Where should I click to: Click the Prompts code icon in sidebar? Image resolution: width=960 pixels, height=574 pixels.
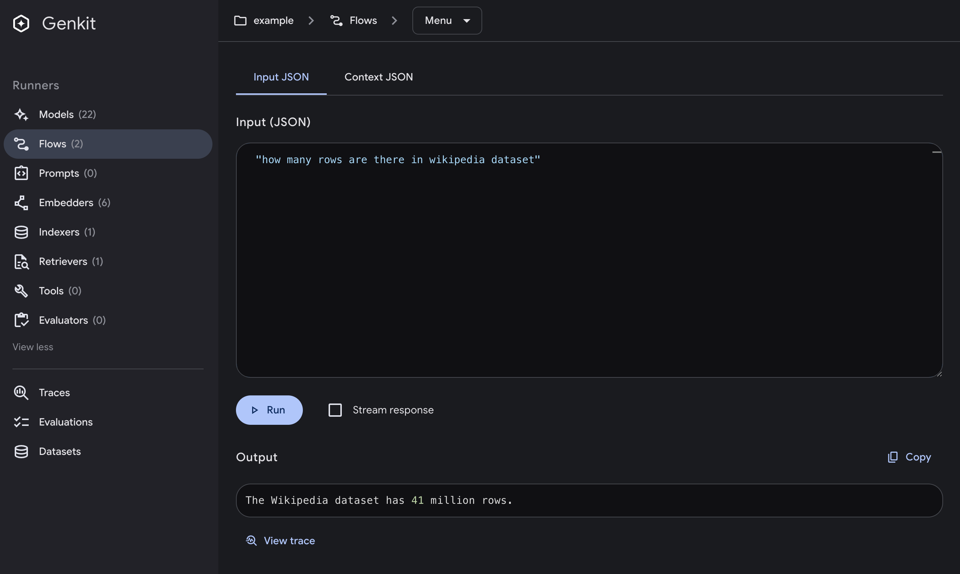tap(21, 173)
